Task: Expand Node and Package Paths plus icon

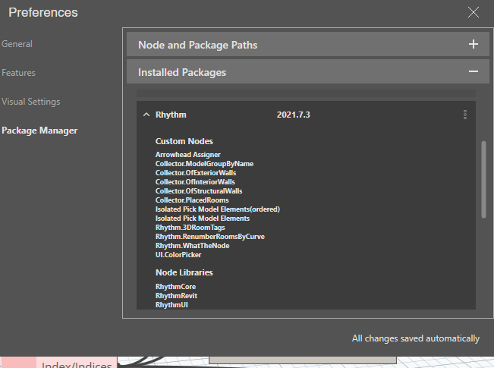Action: tap(474, 44)
